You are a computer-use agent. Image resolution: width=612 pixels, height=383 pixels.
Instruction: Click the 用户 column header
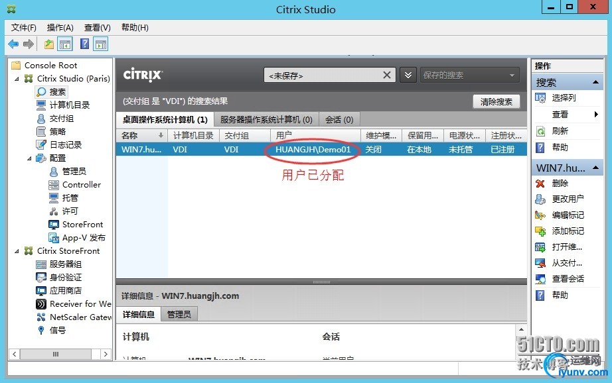pos(315,136)
